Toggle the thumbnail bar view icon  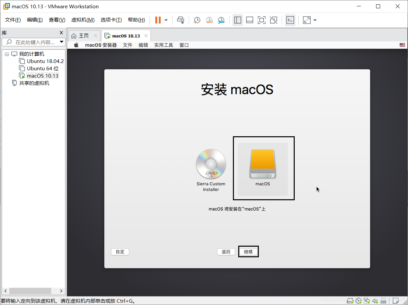tap(250, 20)
